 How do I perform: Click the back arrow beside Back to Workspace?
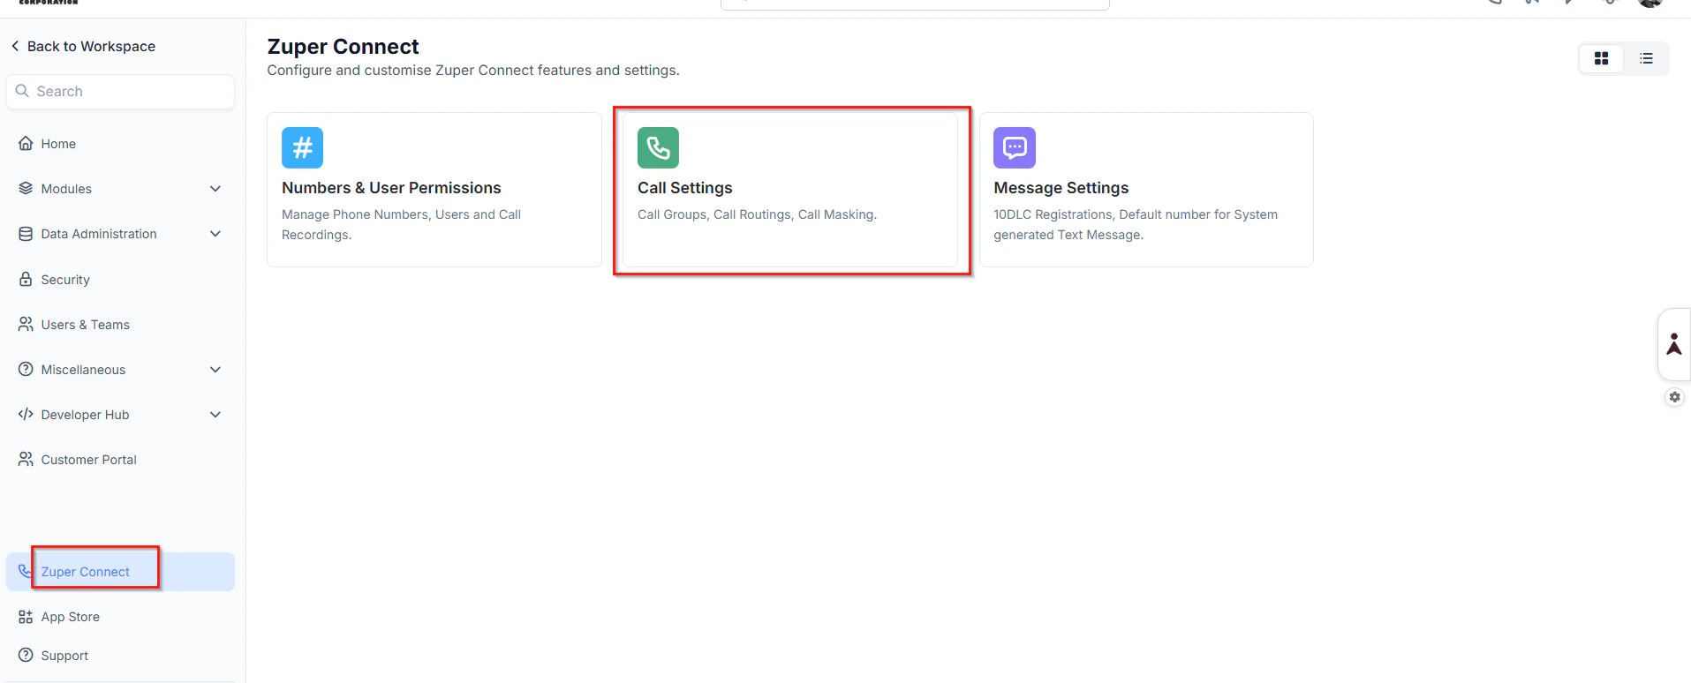15,46
